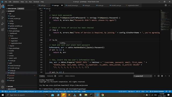Image resolution: width=172 pixels, height=97 pixels.
Task: Expand the Outline section
Action: (x=21, y=86)
